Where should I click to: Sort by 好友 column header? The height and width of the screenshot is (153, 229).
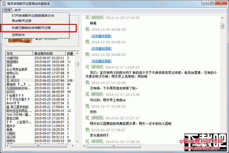pyautogui.click(x=19, y=54)
